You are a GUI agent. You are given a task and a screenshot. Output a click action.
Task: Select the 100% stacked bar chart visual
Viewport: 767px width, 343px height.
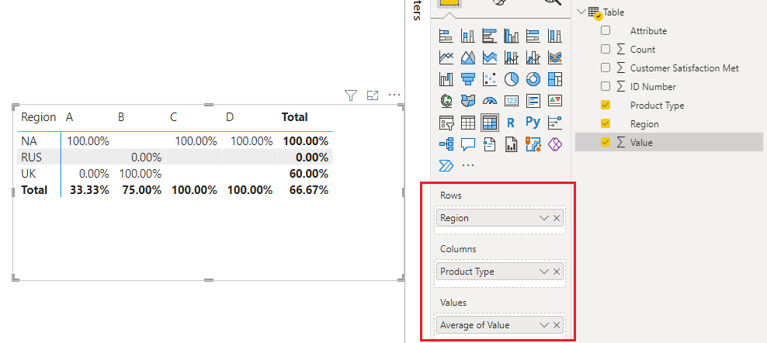pos(533,36)
